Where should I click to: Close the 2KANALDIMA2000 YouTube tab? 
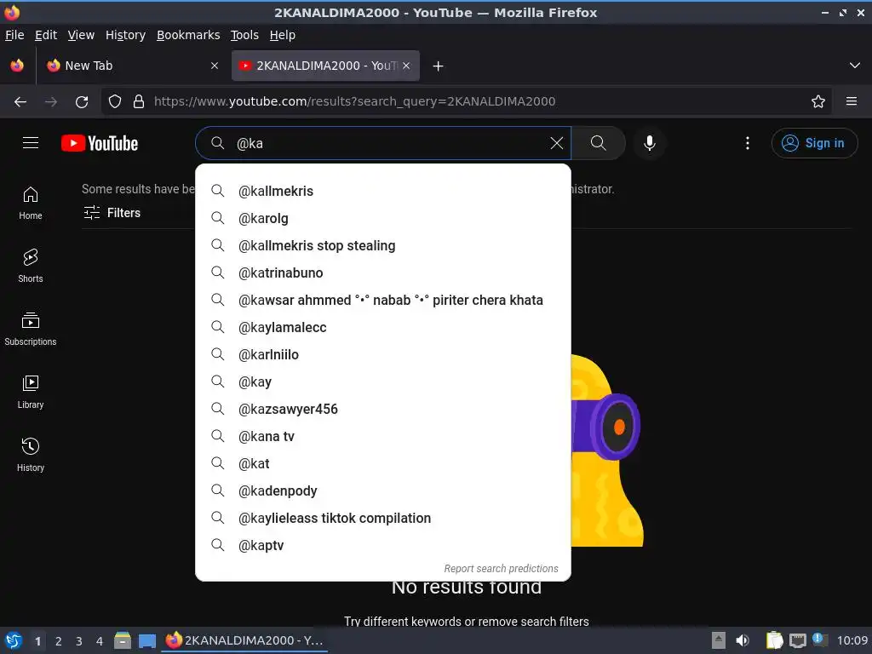406,66
